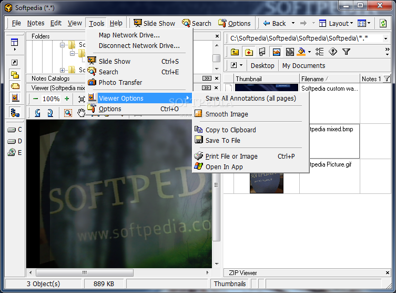396x293 pixels.
Task: Open the View menu
Action: [x=75, y=23]
